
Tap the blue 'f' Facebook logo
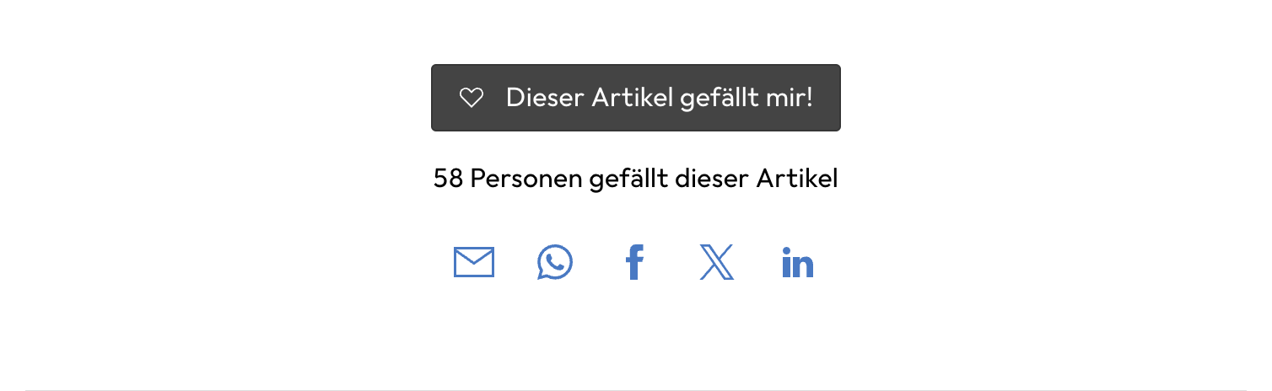click(x=634, y=262)
